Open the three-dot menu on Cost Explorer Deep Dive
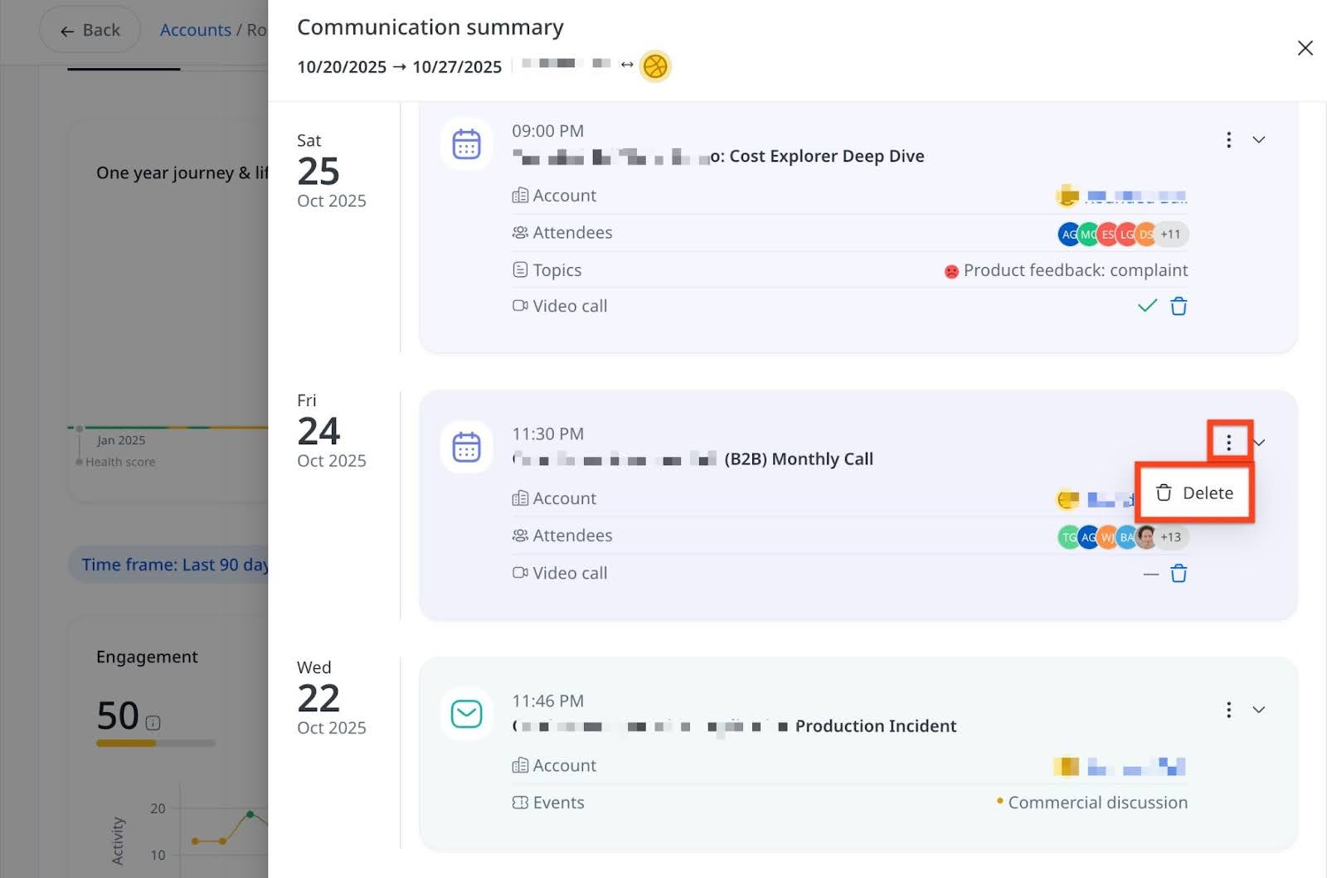This screenshot has width=1327, height=878. 1228,140
